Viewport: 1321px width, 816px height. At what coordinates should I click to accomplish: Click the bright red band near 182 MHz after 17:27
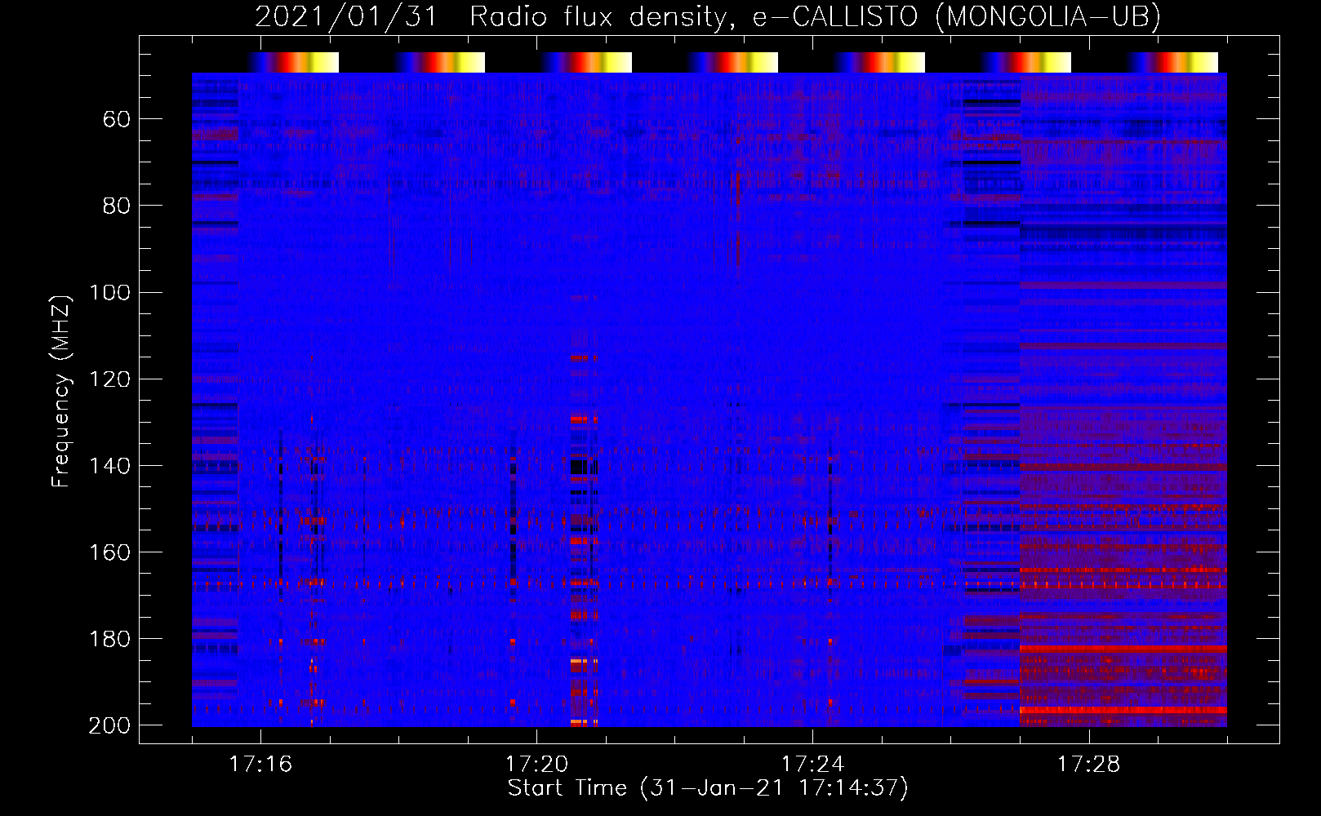tap(1123, 649)
